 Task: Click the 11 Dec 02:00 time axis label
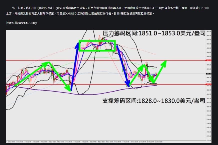tap(159, 142)
